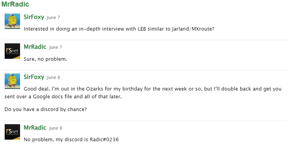The width and height of the screenshot is (290, 147).
Task: Click the MrRadic conversation title heading
Action: 15,4
